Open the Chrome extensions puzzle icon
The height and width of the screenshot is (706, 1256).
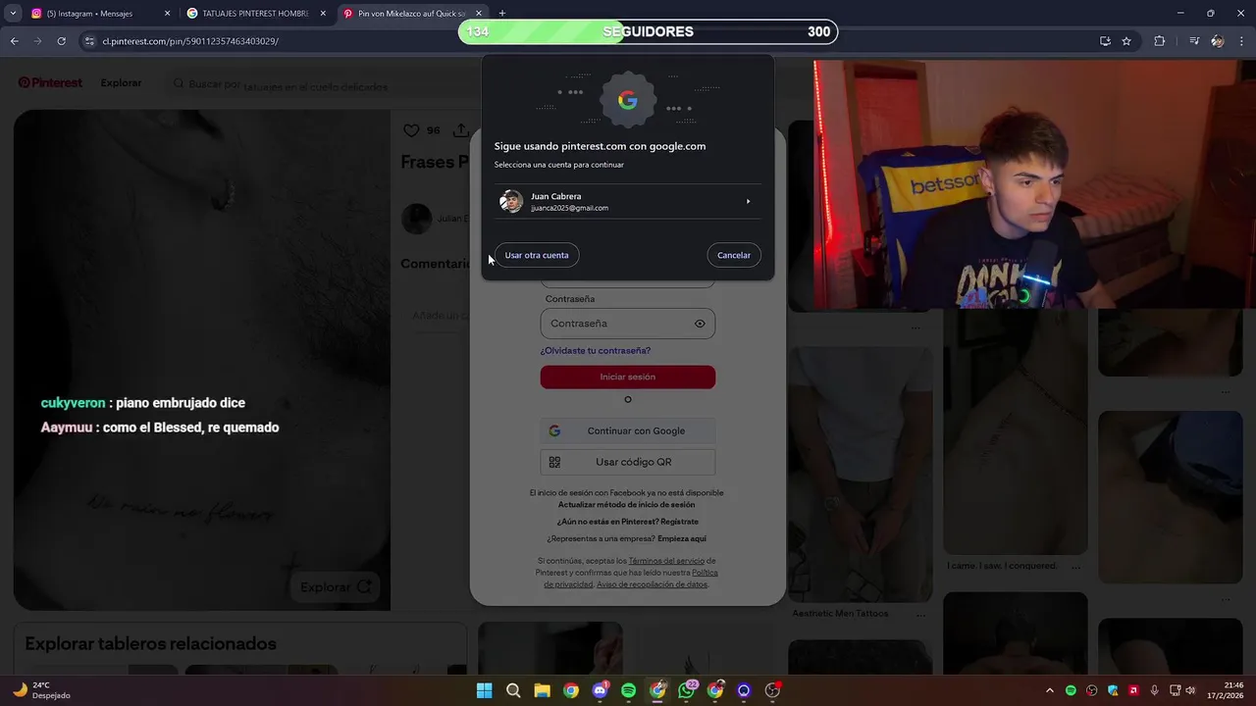click(x=1160, y=41)
